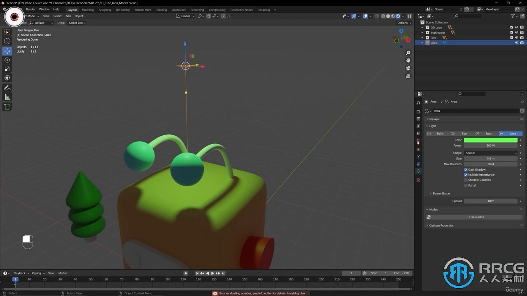Open the Object Data light properties tab

pos(418,171)
